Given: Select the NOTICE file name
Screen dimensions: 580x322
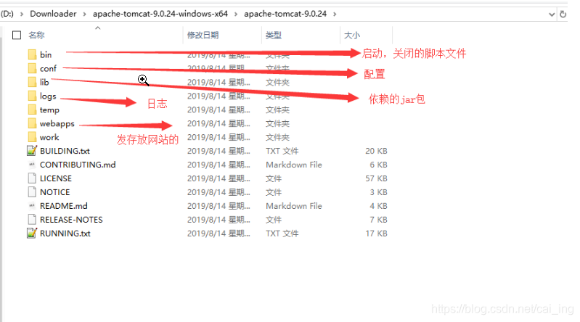Looking at the screenshot, I should (x=54, y=192).
